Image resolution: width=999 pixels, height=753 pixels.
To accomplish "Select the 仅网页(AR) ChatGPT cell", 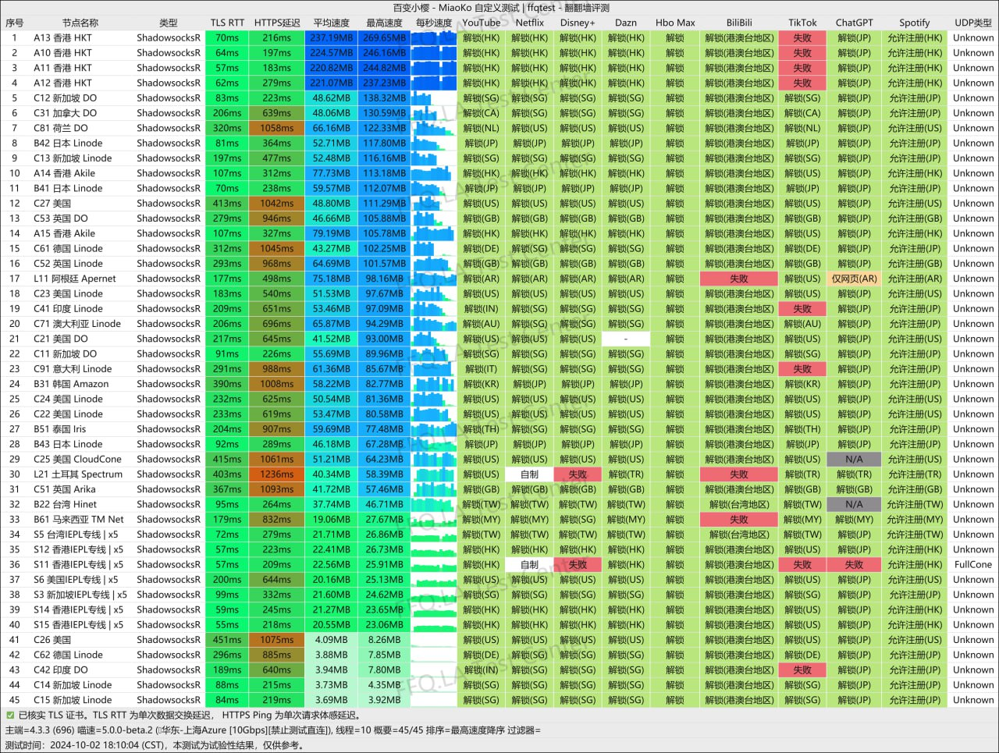I will pos(854,279).
